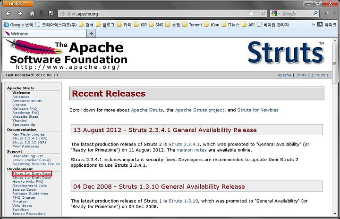340x219 pixels.
Task: Open the home page via Home icon
Action: point(32,13)
